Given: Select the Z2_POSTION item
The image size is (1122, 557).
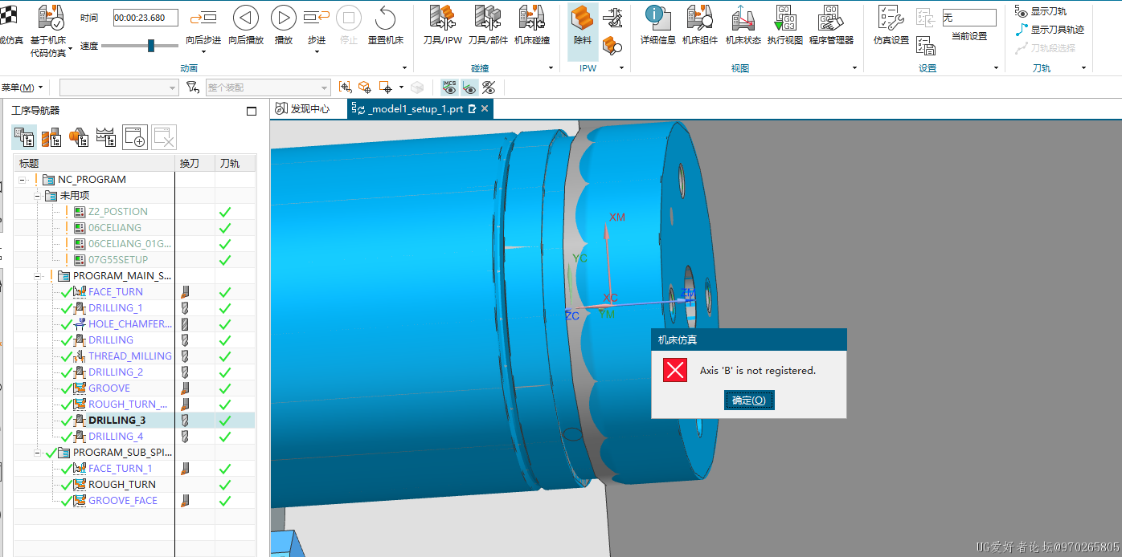Looking at the screenshot, I should coord(118,212).
